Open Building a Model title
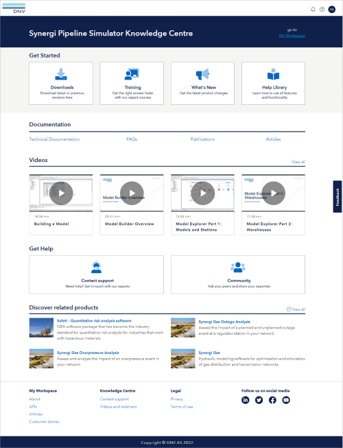 [51, 224]
